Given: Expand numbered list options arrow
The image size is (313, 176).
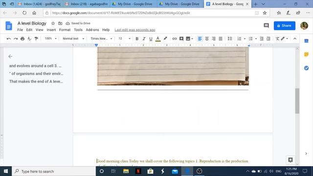Looking at the screenshot, I should [245, 39].
